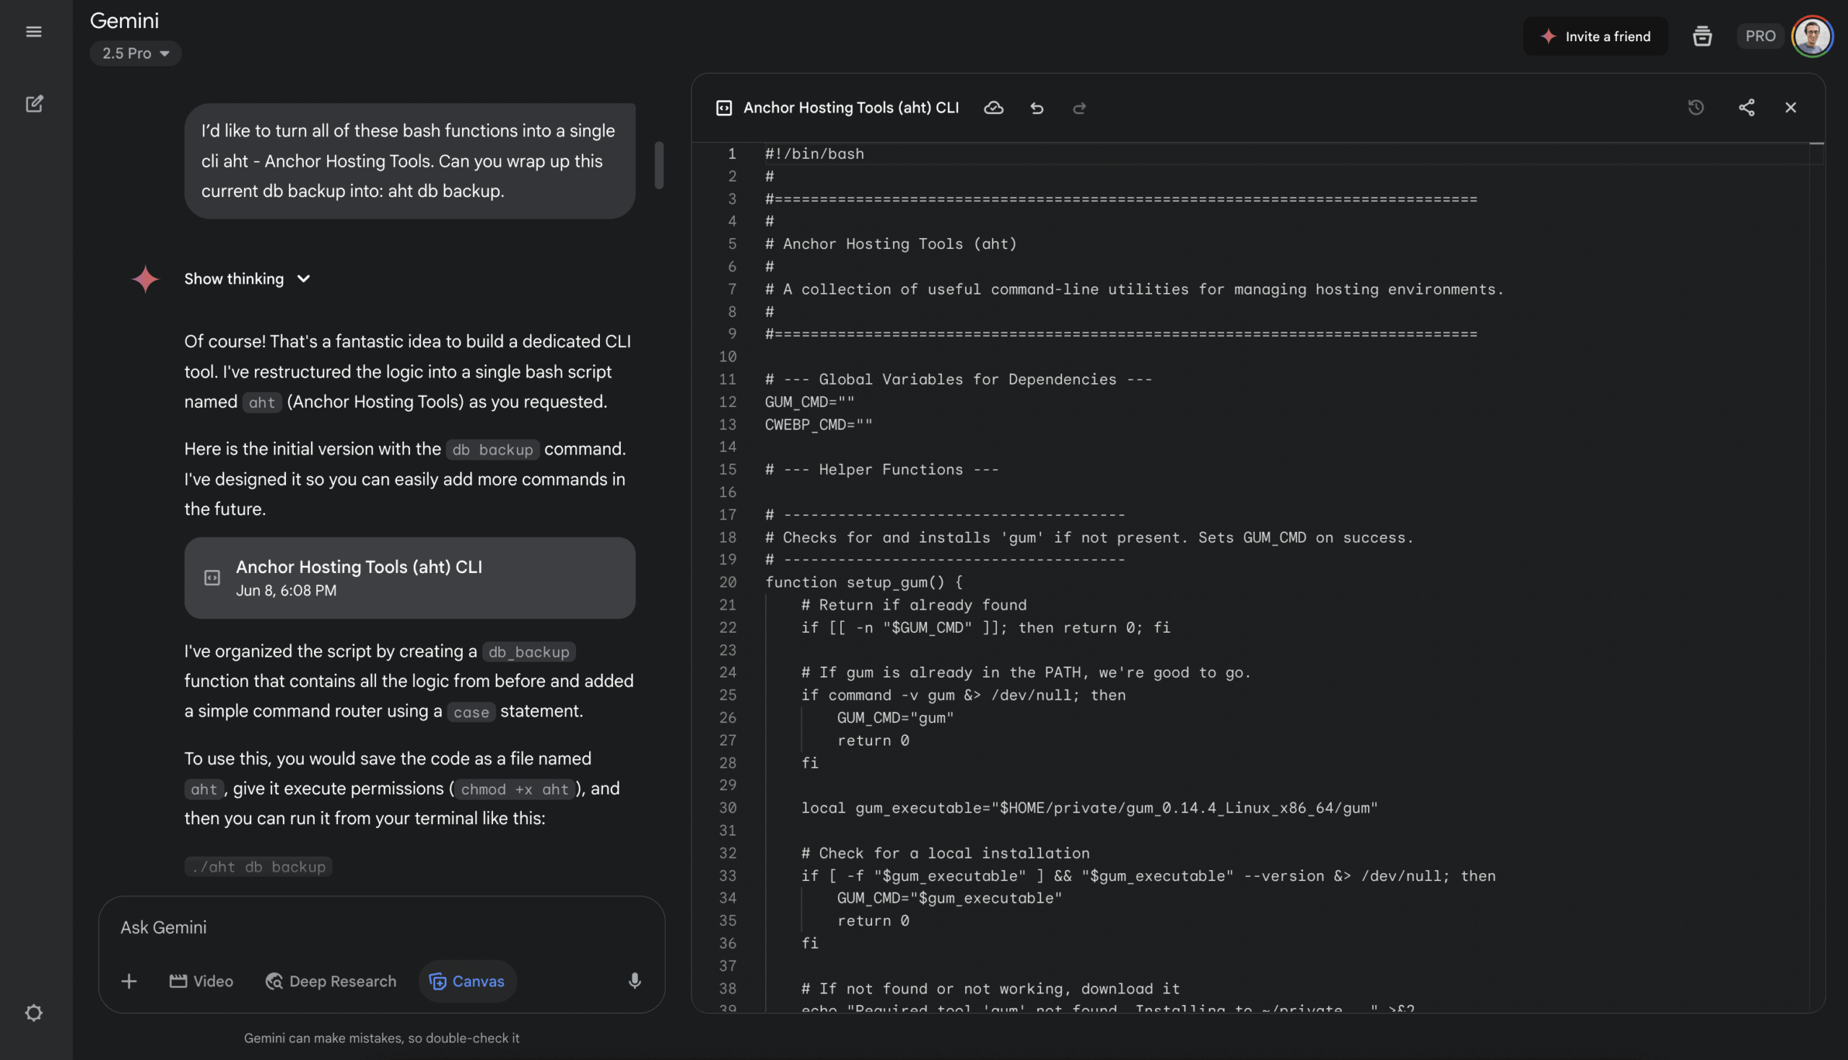1848x1060 pixels.
Task: Toggle the Canvas tool off
Action: point(467,981)
